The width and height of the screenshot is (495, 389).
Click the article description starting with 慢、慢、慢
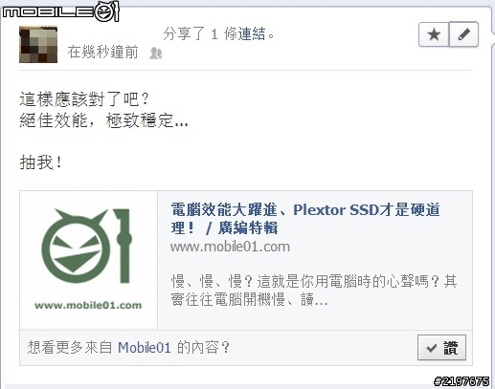tap(314, 291)
